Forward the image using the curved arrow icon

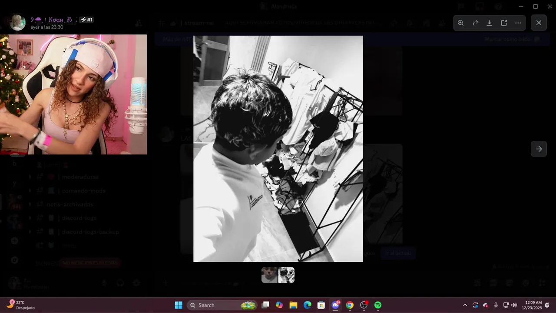[x=475, y=23]
